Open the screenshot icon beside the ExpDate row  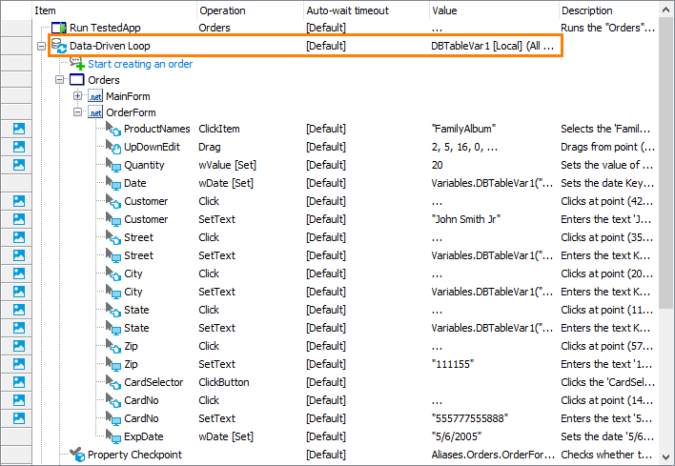point(19,436)
